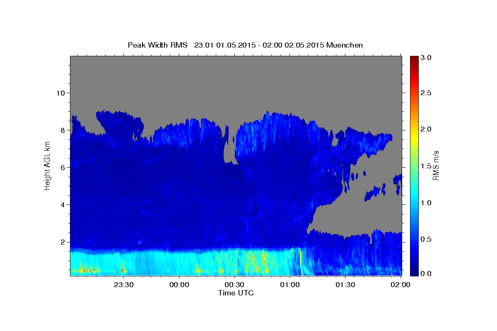Click the colorbar label '3.0'
497x331 pixels.
(x=426, y=58)
